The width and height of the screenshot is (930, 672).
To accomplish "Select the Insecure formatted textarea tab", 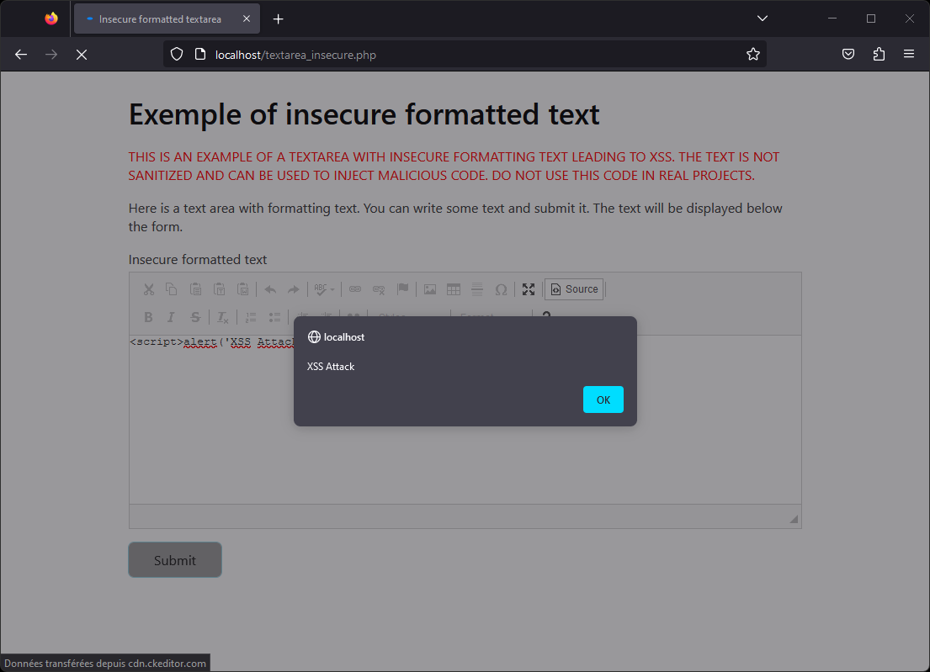I will pyautogui.click(x=160, y=19).
